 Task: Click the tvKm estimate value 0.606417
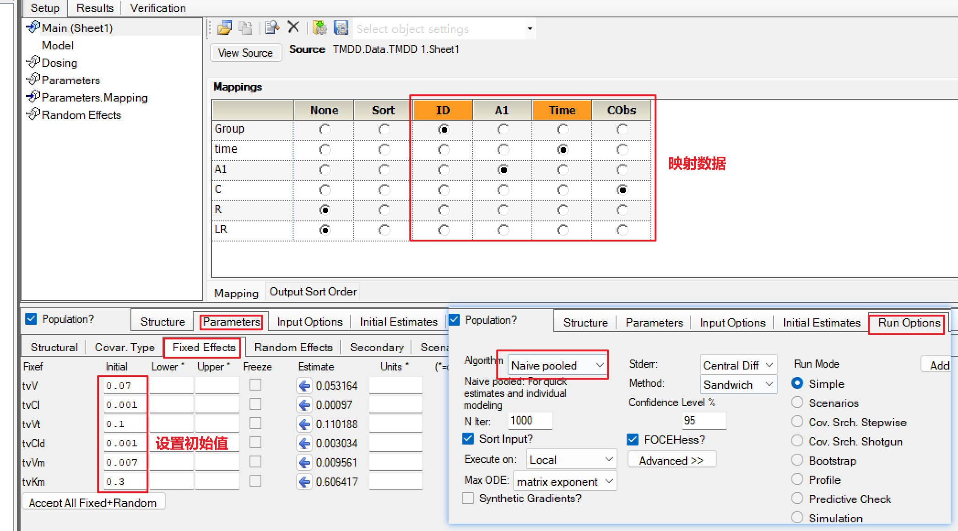[337, 482]
